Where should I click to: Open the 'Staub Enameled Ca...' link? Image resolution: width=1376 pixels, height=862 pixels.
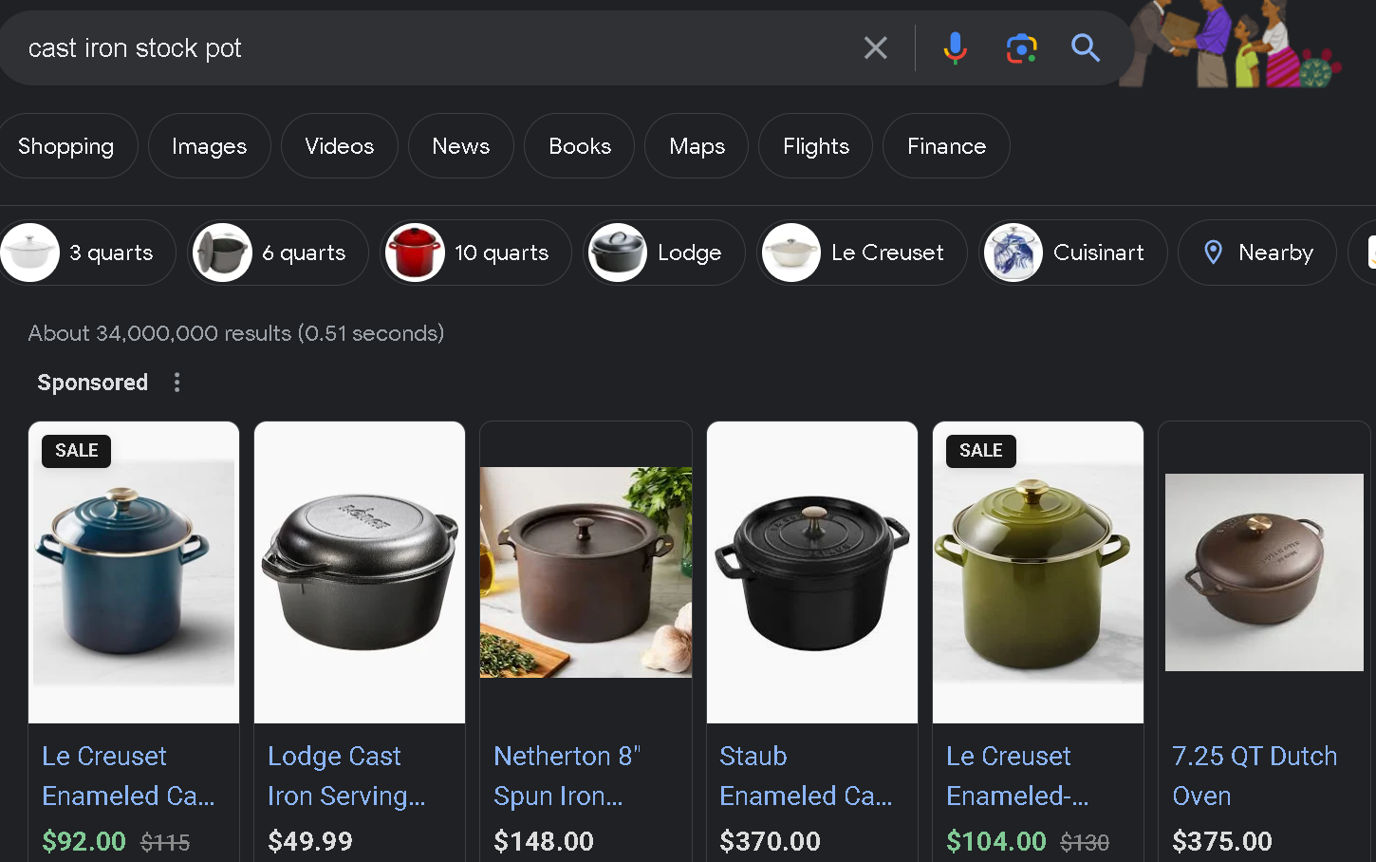(x=806, y=776)
